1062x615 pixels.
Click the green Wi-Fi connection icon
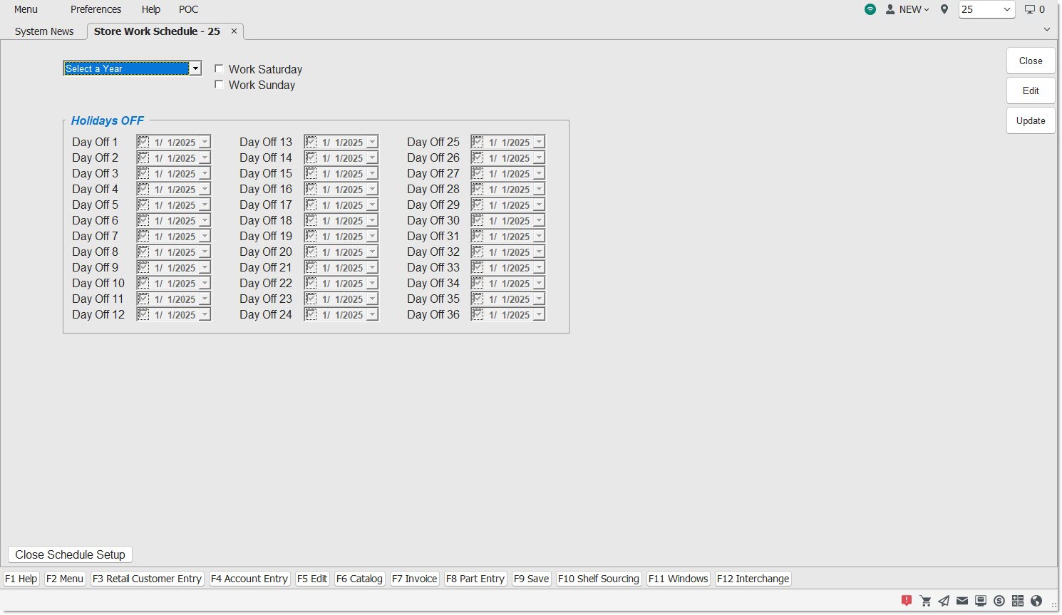tap(870, 9)
